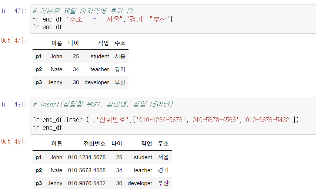Click 'developer' cell in Out[49] table
Screen dimensions: 321x190
[140, 183]
